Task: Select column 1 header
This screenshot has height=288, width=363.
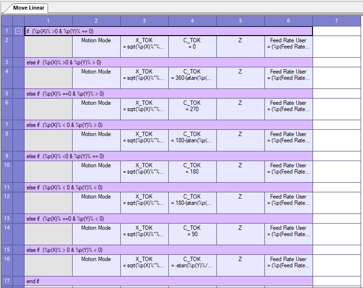Action: tap(48, 21)
